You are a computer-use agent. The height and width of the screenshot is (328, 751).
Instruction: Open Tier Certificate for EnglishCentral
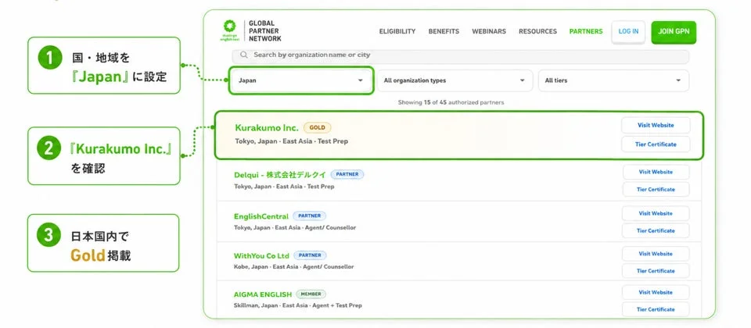656,231
